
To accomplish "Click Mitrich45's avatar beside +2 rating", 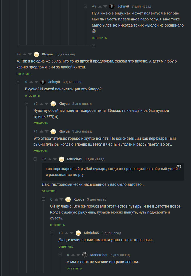I will 62,159.
